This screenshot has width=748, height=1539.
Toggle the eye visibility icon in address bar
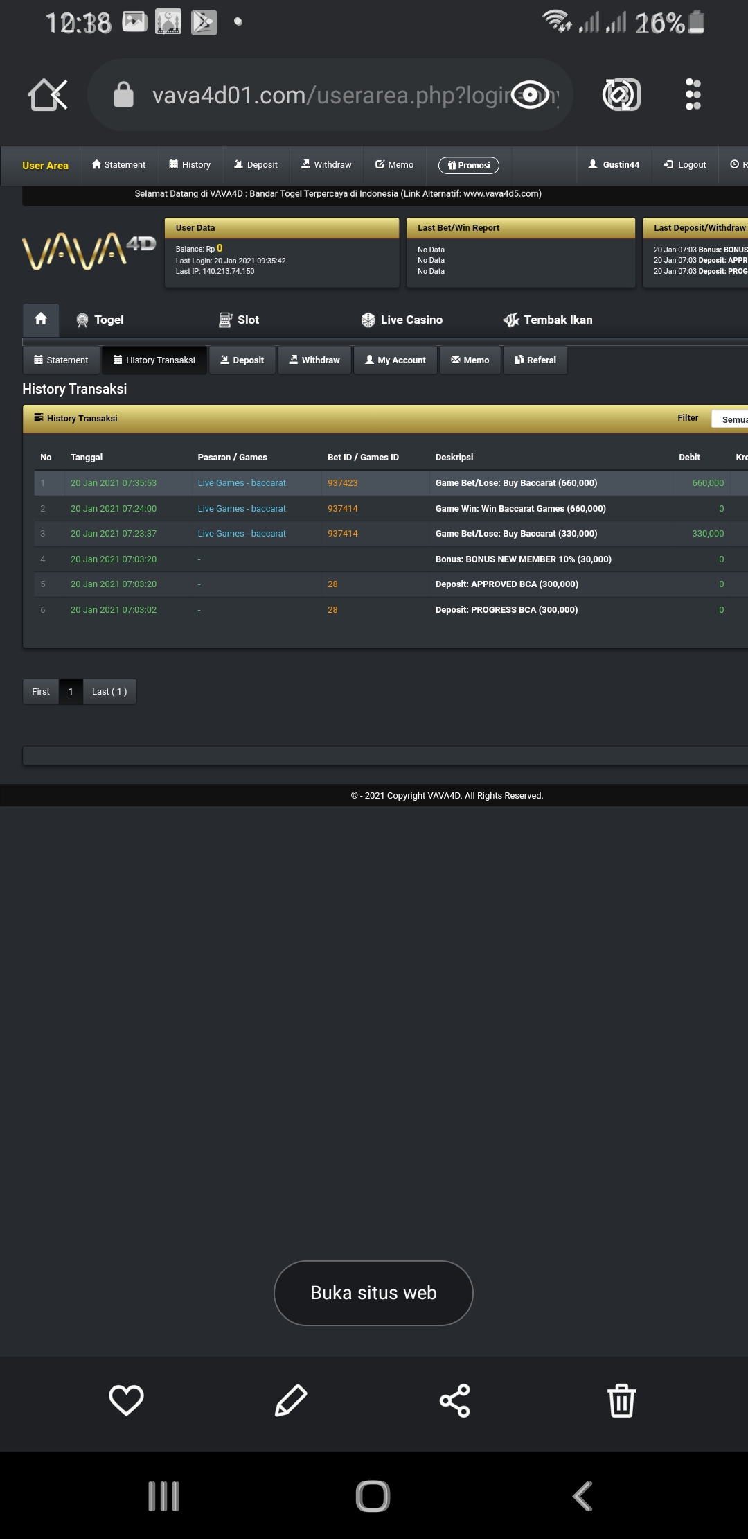tap(531, 94)
